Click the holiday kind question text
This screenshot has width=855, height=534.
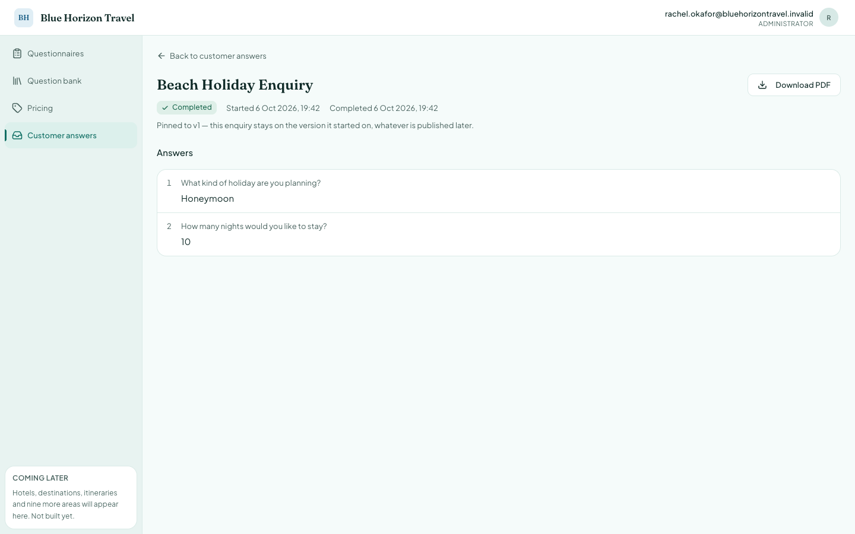[251, 183]
